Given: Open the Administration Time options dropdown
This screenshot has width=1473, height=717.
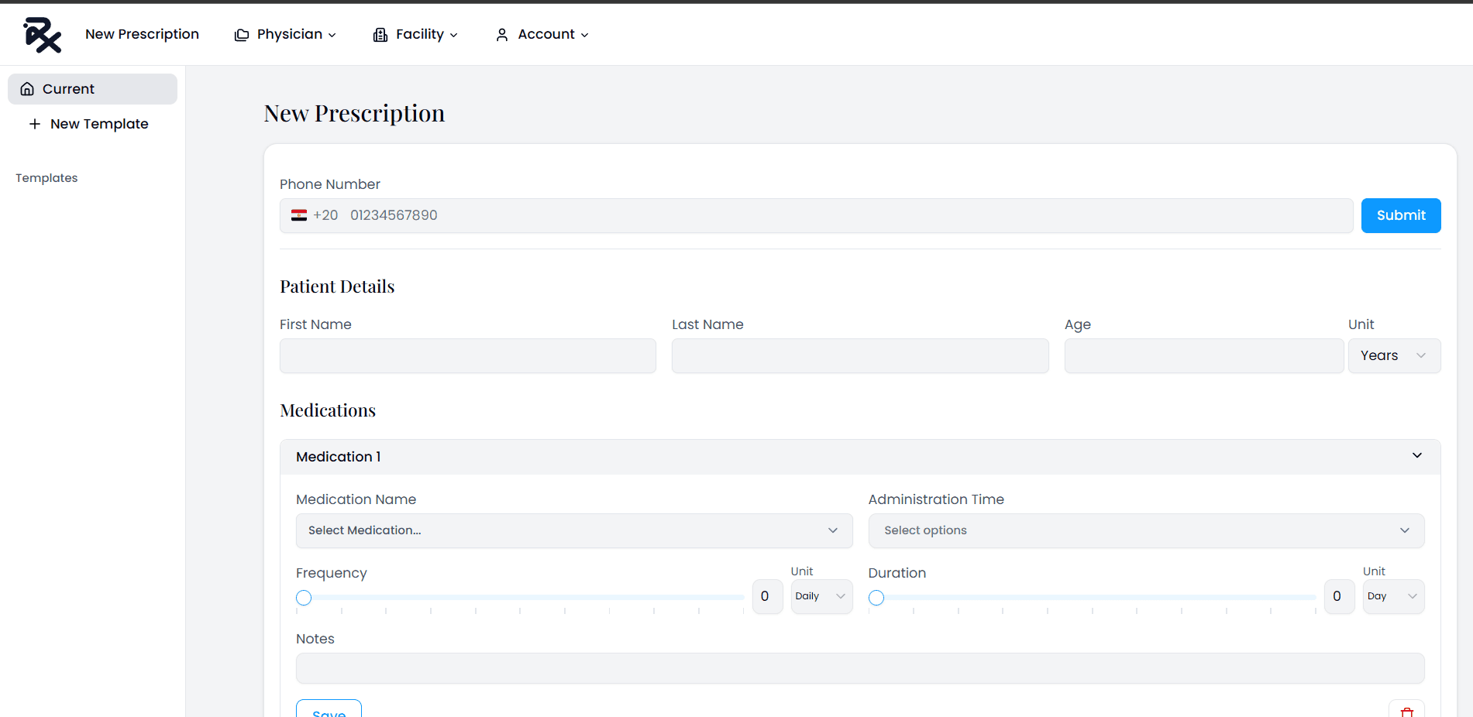Looking at the screenshot, I should coord(1145,530).
